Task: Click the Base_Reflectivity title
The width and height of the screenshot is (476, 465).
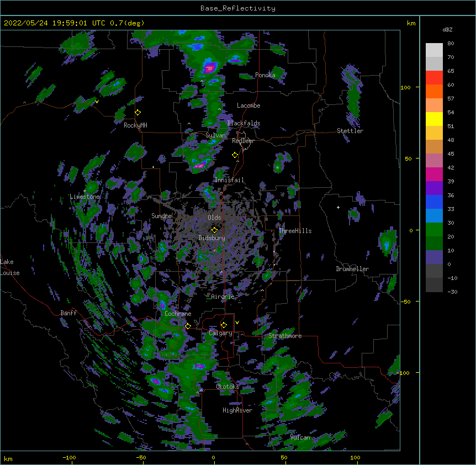Action: click(238, 8)
